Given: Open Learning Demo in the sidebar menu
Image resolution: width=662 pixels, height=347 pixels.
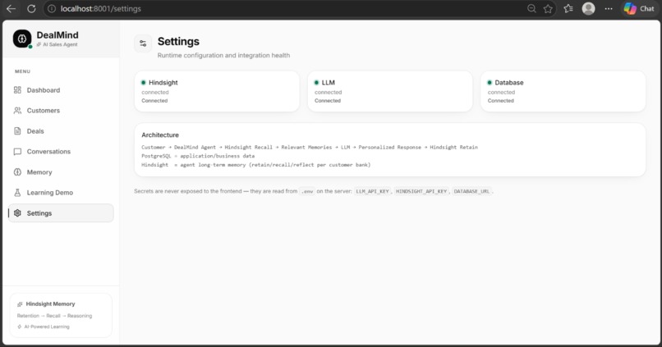Looking at the screenshot, I should coord(61,193).
